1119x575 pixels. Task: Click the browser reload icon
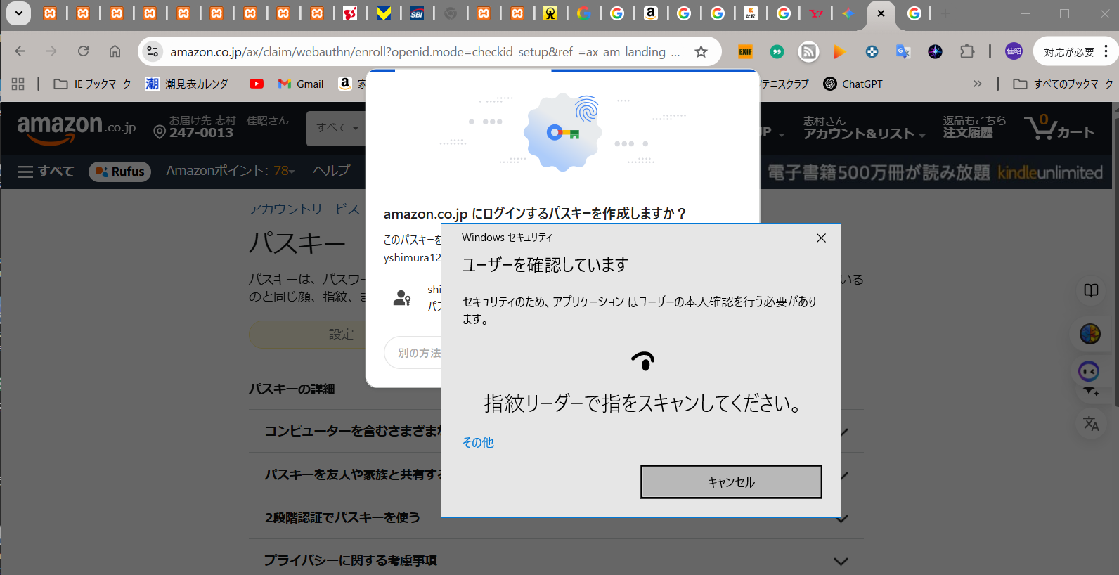pos(83,51)
